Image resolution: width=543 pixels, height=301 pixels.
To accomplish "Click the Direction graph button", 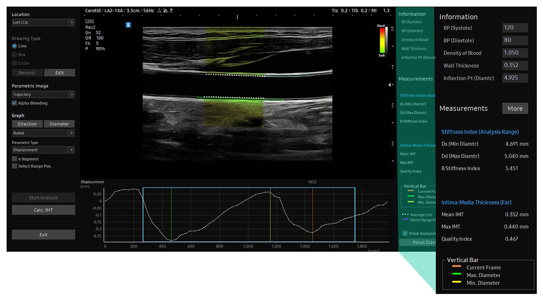I will click(27, 124).
